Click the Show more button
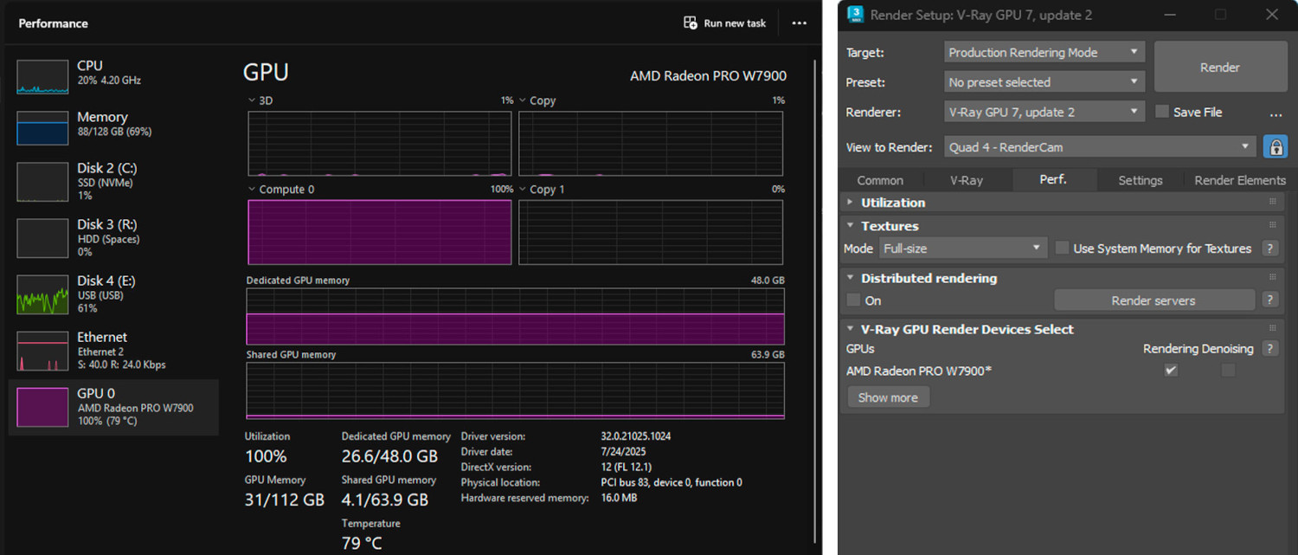 click(x=888, y=397)
